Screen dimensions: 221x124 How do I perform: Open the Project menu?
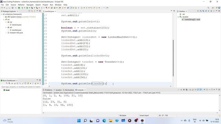coord(45,5)
